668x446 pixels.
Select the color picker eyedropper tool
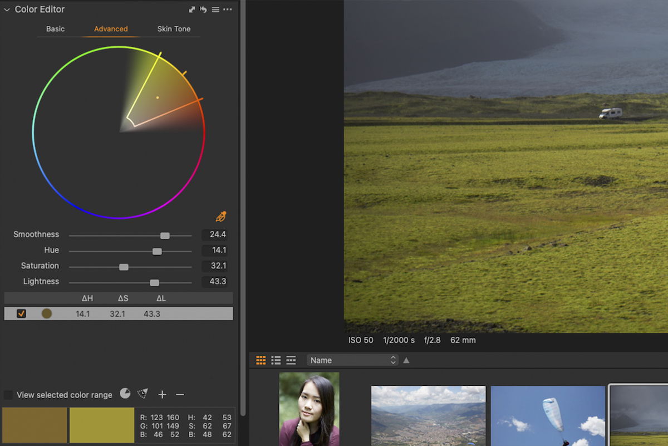220,216
